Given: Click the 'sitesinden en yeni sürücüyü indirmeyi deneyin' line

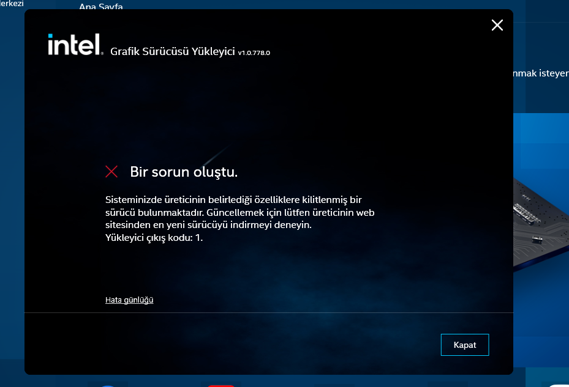Looking at the screenshot, I should click(x=208, y=225).
